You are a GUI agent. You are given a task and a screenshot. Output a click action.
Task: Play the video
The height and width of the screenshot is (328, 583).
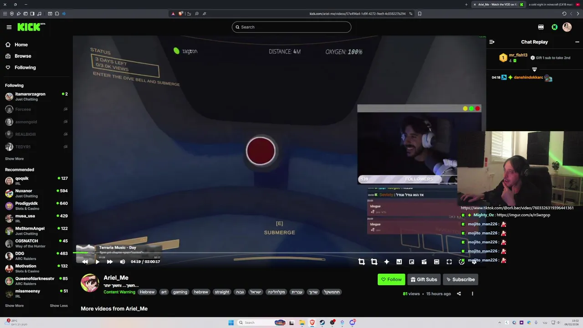click(x=97, y=261)
